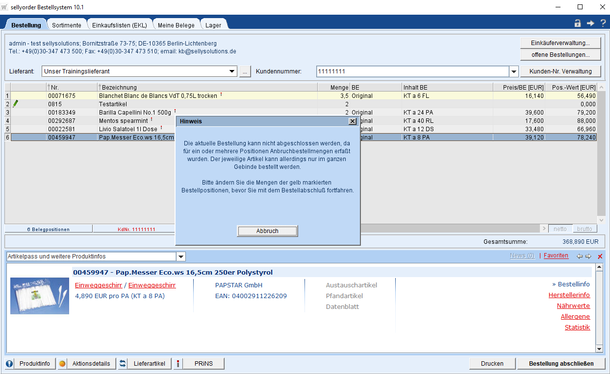The height and width of the screenshot is (374, 610).
Task: Expand the Lieferant dropdown
Action: pos(232,71)
